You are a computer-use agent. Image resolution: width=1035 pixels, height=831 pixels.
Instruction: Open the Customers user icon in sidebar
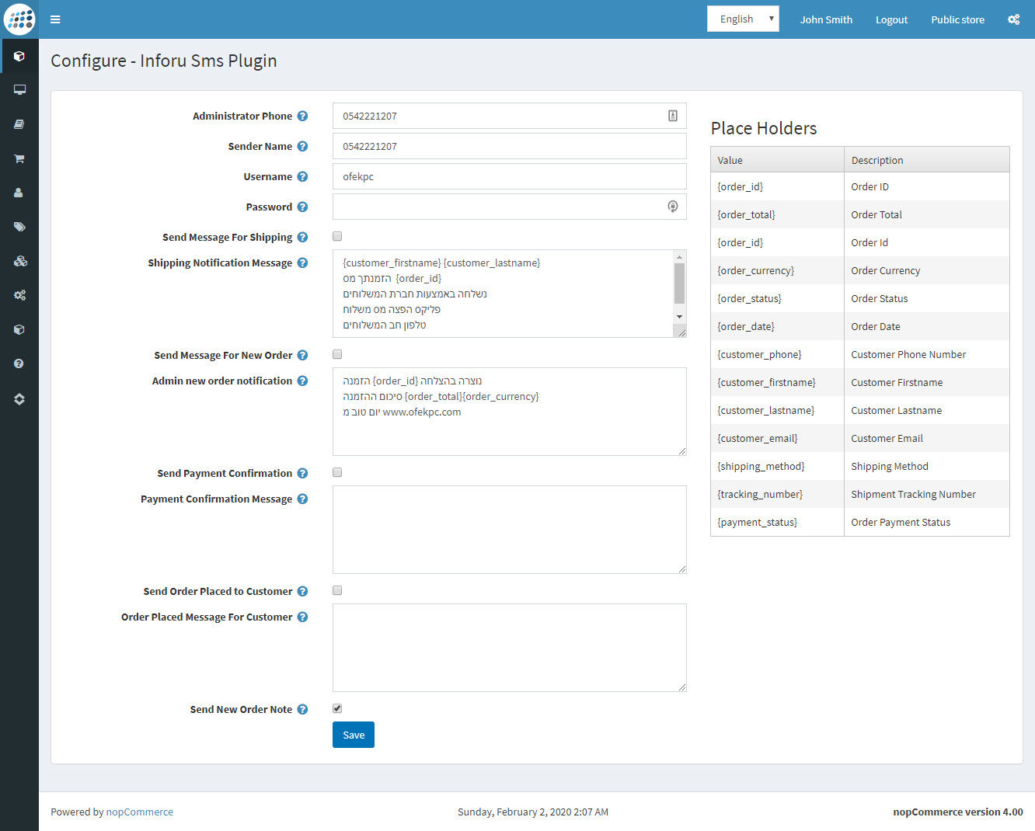click(19, 193)
